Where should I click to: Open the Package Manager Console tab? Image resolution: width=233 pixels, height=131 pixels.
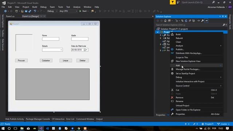coord(38,119)
